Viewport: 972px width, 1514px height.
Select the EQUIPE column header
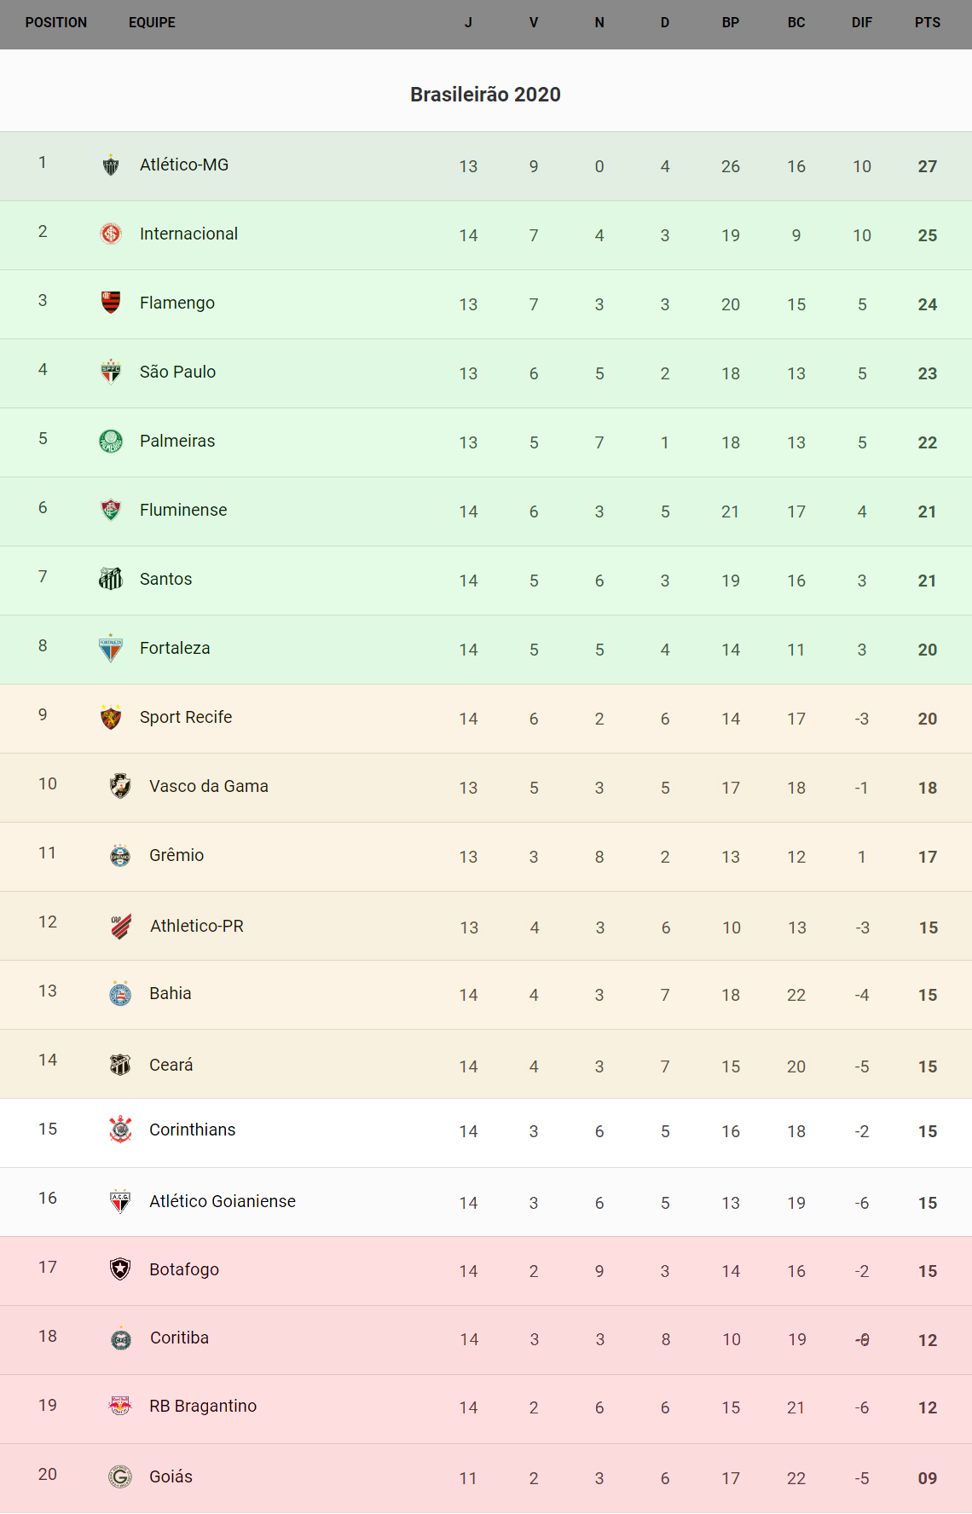152,23
